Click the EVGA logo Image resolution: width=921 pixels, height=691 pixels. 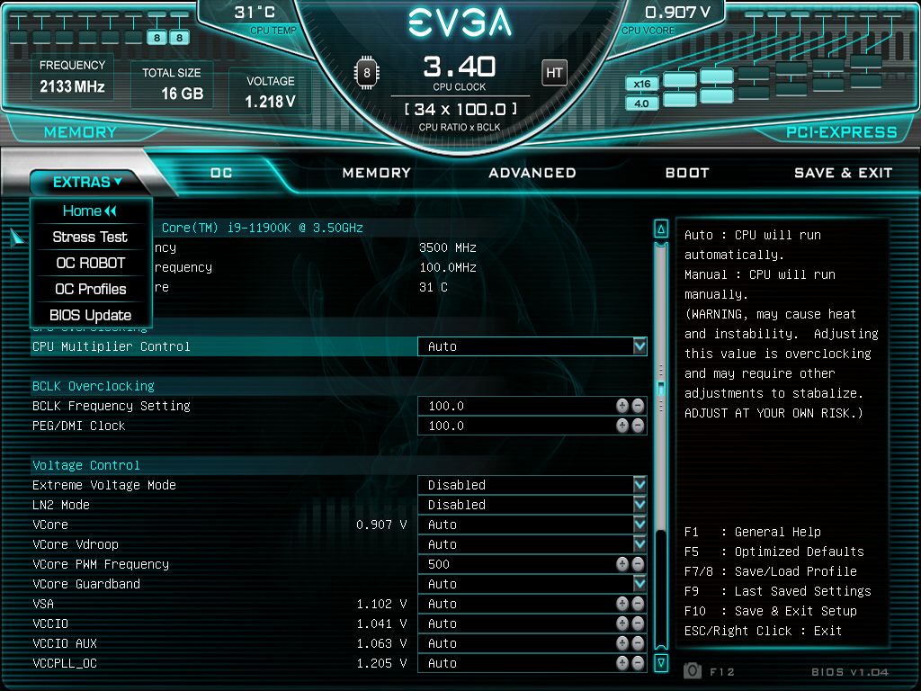click(460, 22)
